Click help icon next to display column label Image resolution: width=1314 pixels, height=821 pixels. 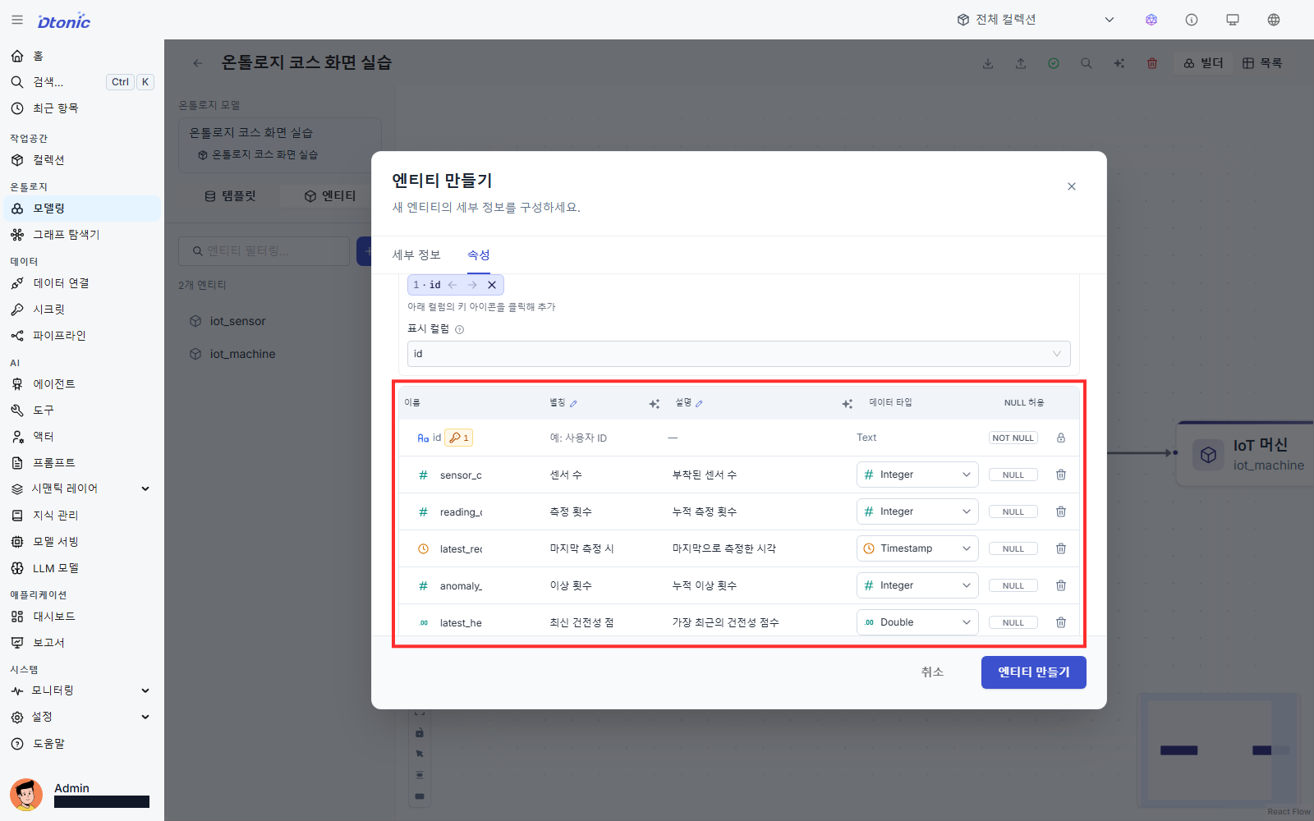460,329
